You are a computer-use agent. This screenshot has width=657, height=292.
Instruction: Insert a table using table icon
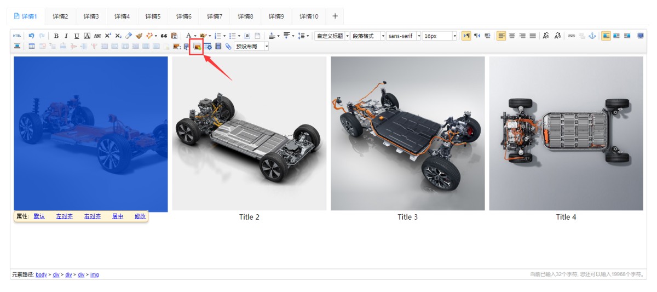31,47
